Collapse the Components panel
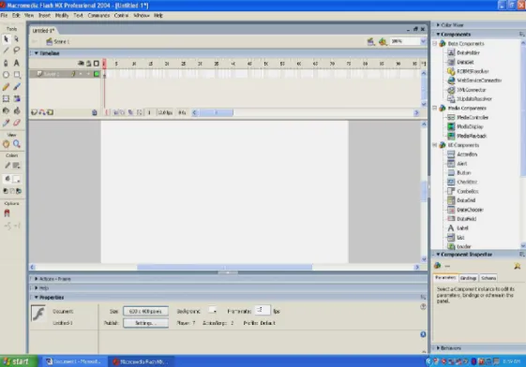 click(438, 35)
